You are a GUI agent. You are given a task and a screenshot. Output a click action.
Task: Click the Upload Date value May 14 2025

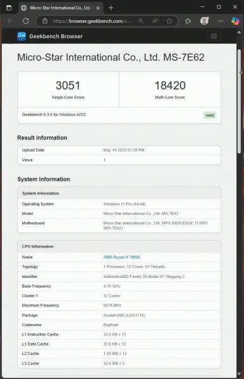tap(124, 150)
